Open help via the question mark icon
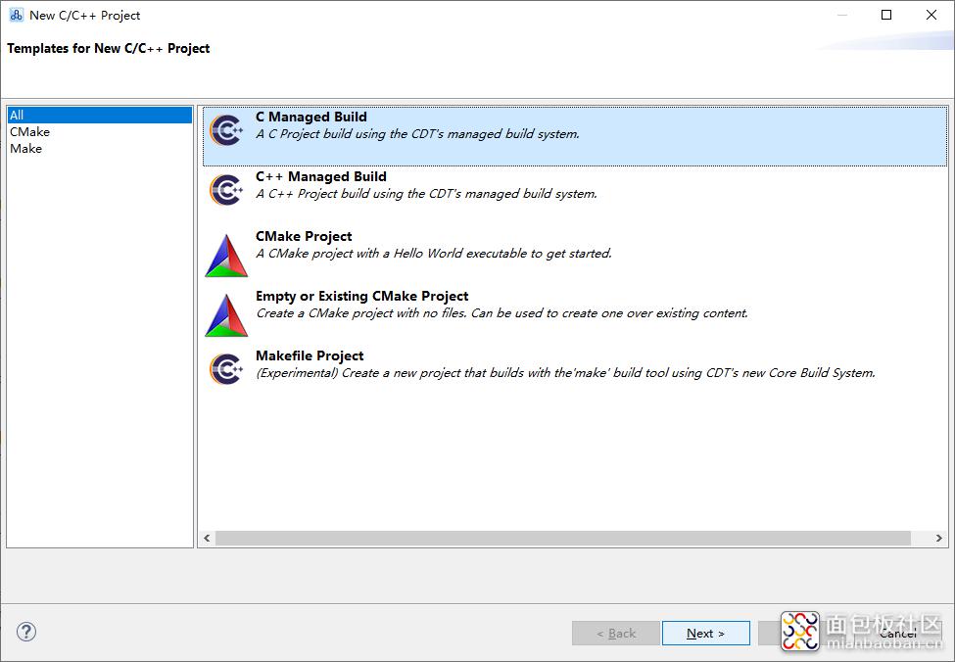This screenshot has height=662, width=955. (26, 632)
